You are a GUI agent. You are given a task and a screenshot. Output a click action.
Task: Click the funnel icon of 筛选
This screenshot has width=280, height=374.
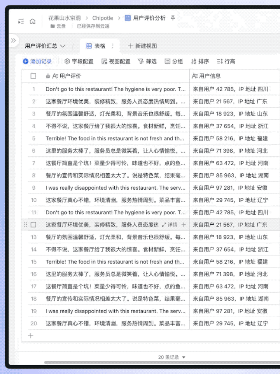141,61
